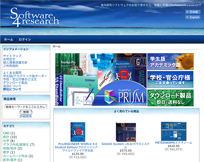Click the METEONORM product screenshot image
Image resolution: width=204 pixels, height=162 pixels.
pos(174,131)
